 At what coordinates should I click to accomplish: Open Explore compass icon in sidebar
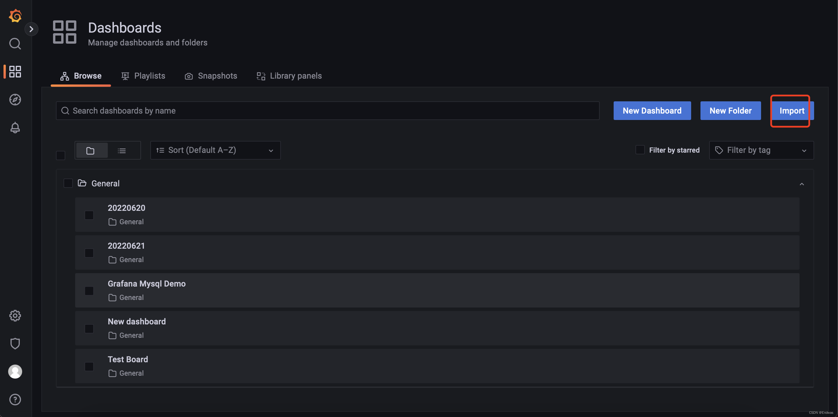[x=15, y=100]
